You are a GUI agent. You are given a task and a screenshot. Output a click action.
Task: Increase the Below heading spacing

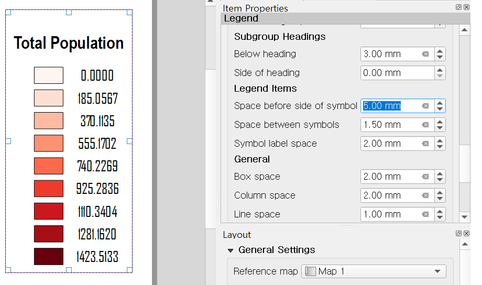(x=440, y=51)
